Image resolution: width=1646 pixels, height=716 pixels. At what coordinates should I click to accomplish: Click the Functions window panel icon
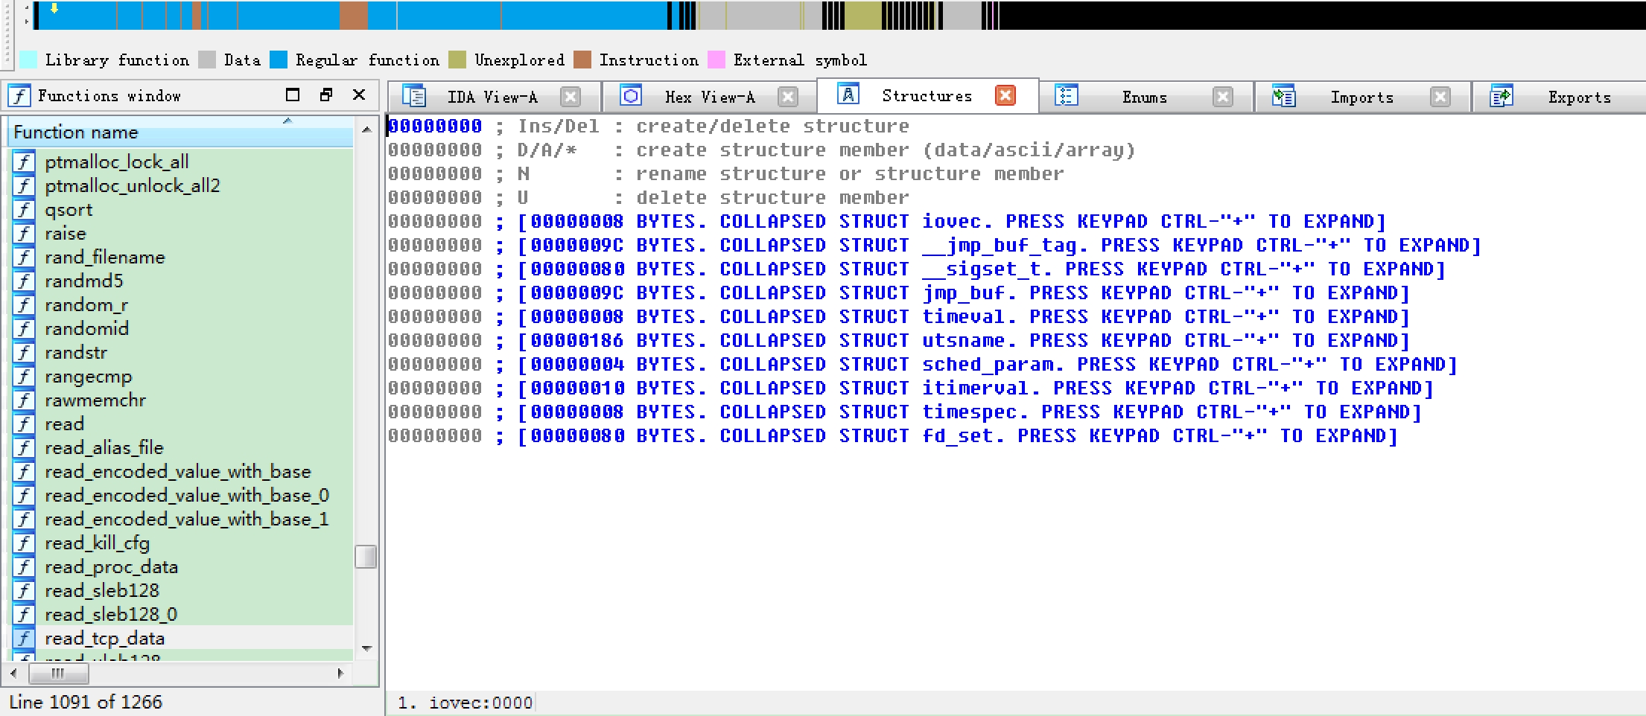click(19, 96)
